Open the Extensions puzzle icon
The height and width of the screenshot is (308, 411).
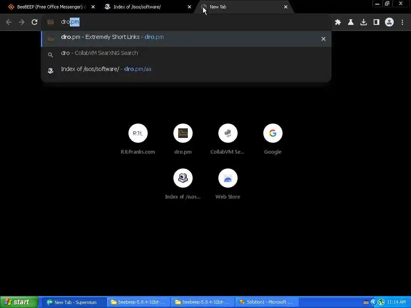(x=338, y=22)
